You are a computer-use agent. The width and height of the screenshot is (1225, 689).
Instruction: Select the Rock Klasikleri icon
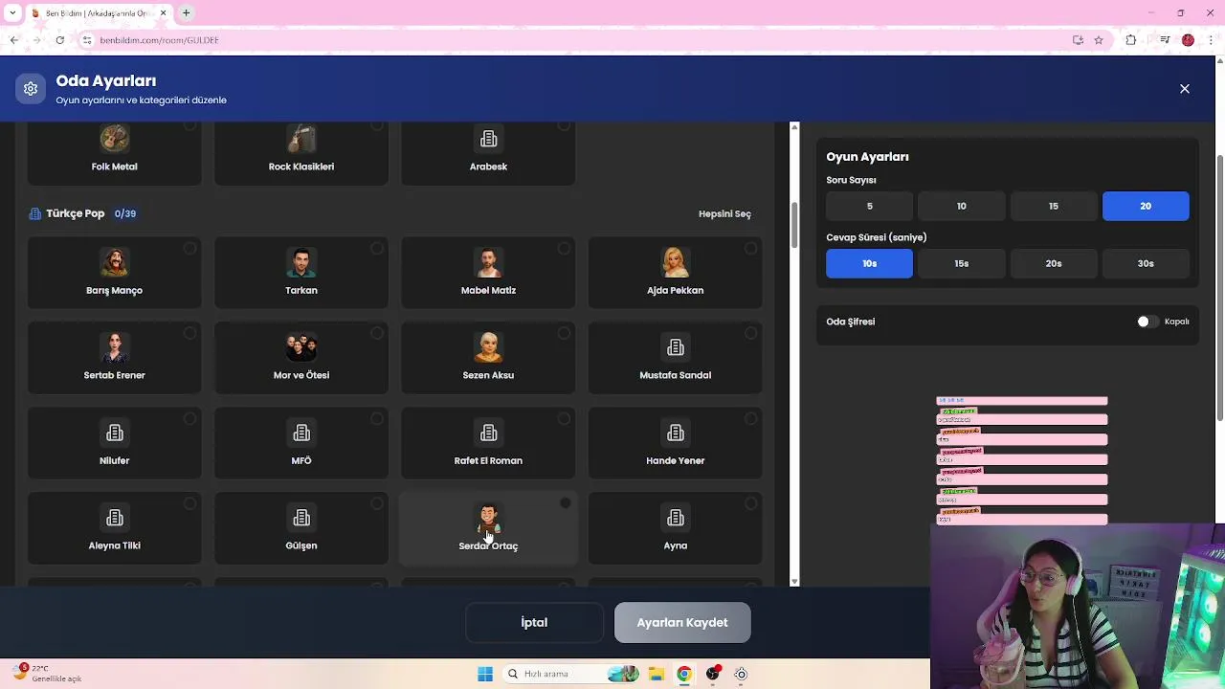(301, 139)
